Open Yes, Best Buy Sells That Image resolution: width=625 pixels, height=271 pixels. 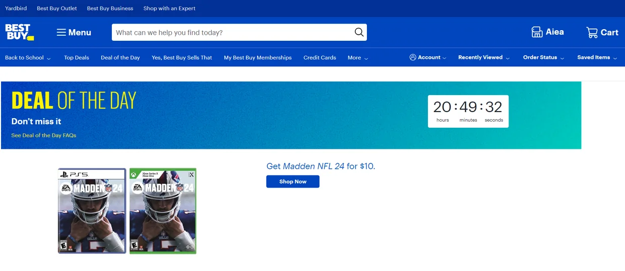pyautogui.click(x=182, y=57)
